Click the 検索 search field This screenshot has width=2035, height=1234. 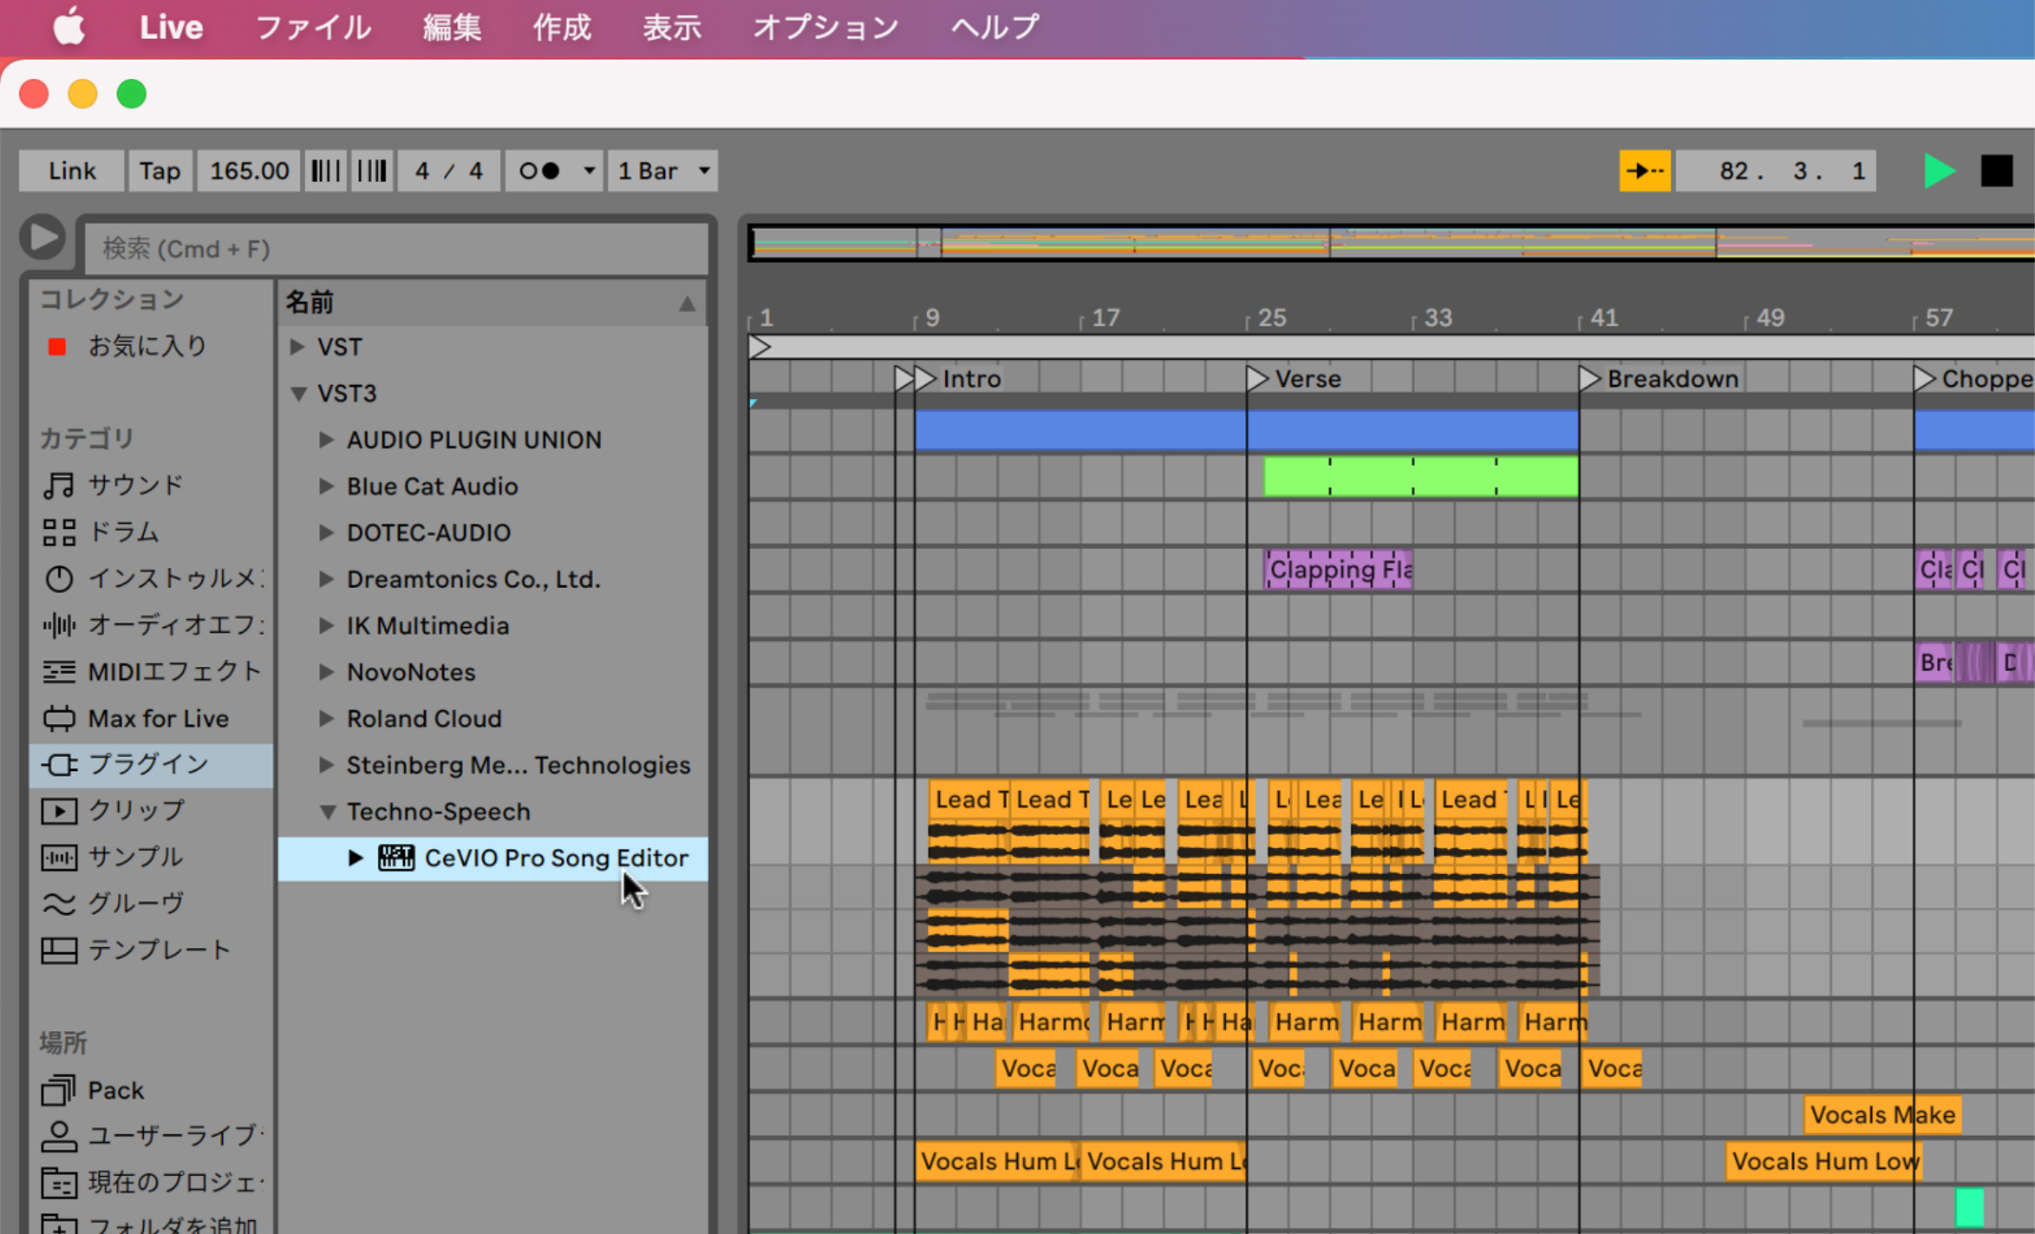(x=395, y=249)
